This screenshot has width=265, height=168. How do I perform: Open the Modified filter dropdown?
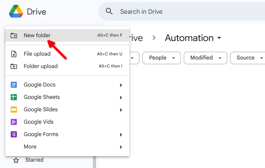[x=205, y=58]
